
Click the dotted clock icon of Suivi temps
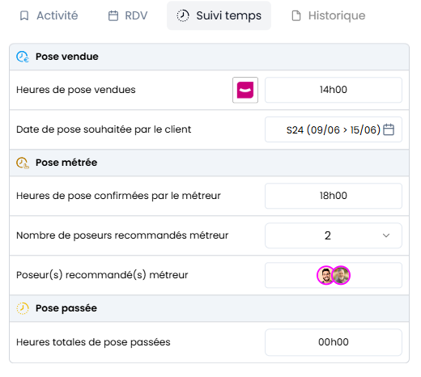183,15
